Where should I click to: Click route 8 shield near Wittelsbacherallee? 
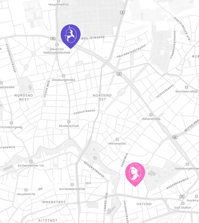(175, 137)
